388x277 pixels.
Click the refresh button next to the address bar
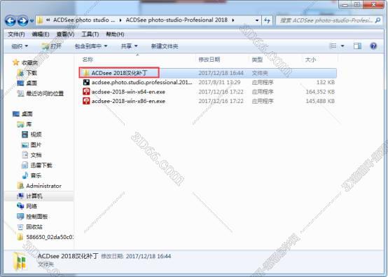pos(267,20)
